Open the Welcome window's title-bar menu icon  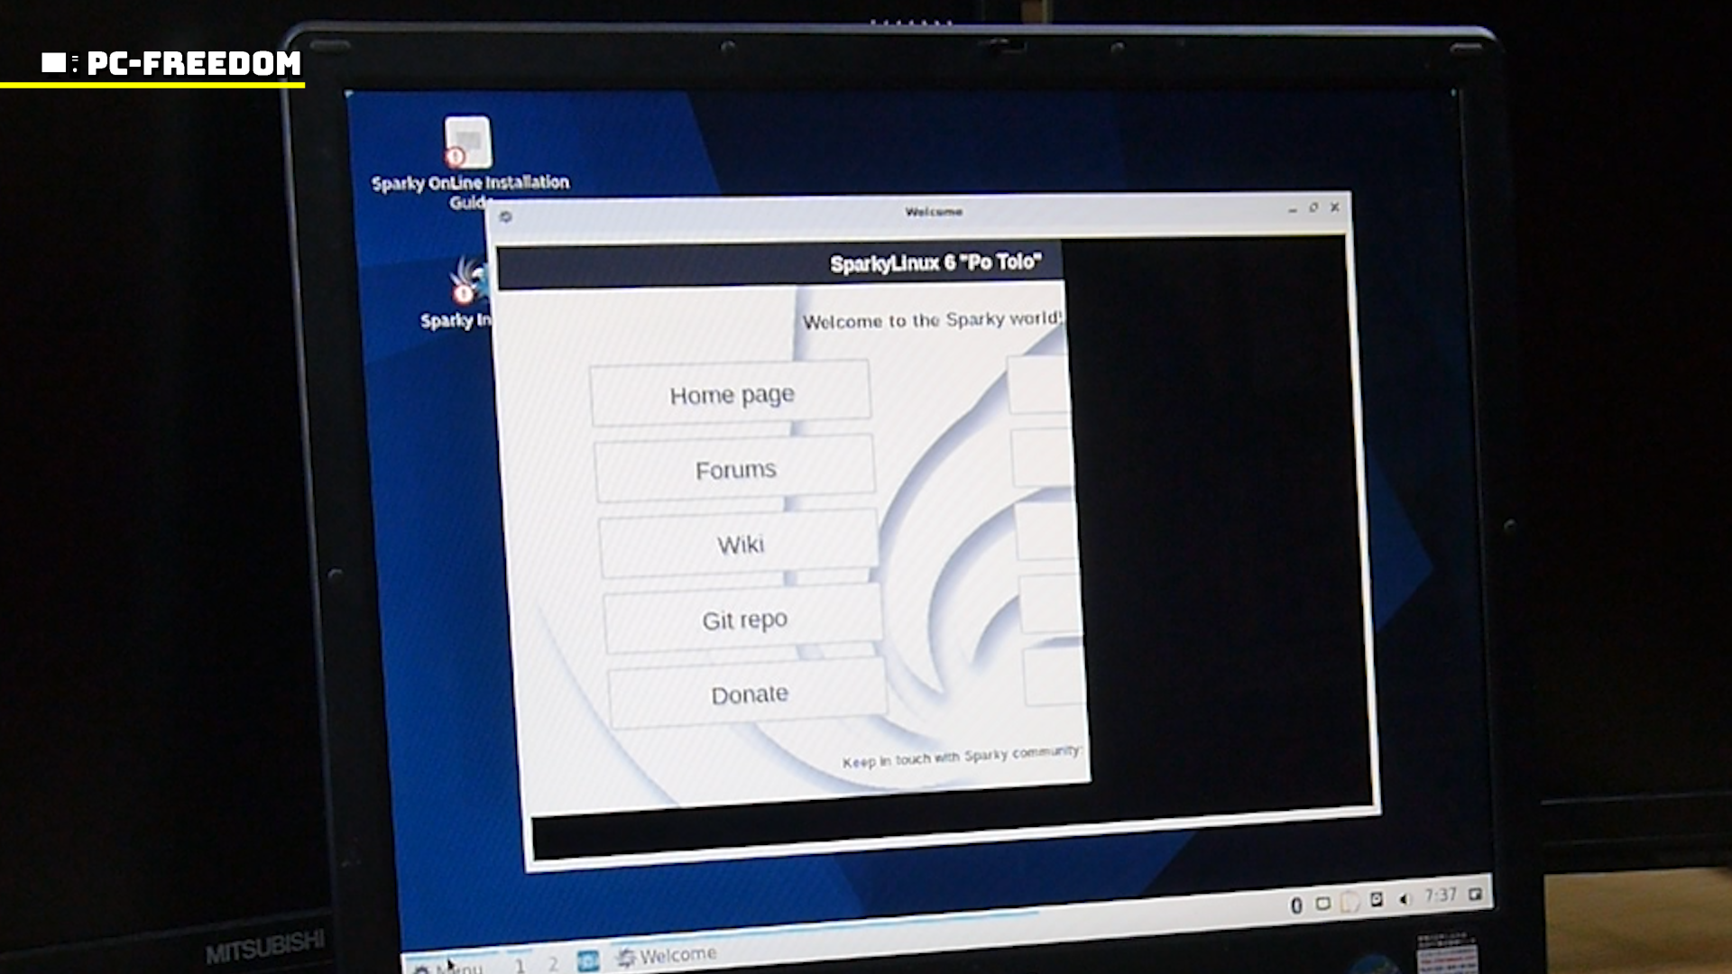coord(506,216)
